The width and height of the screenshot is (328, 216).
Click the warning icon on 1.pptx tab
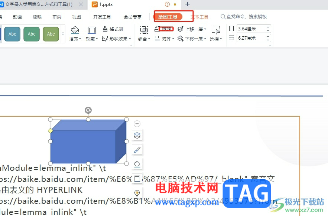pos(167,4)
